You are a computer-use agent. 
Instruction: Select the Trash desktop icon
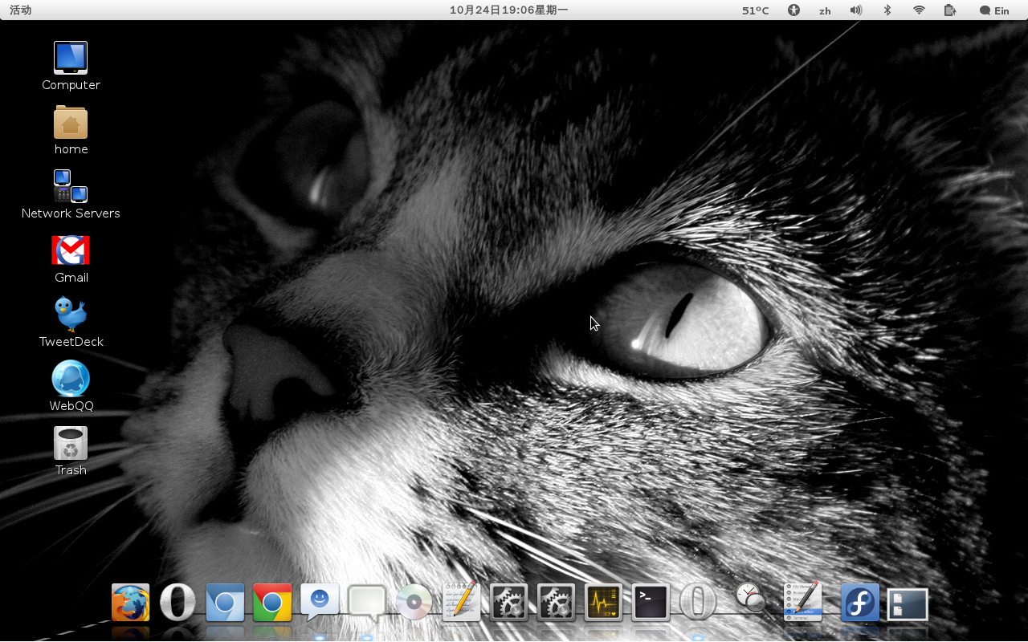(x=71, y=451)
